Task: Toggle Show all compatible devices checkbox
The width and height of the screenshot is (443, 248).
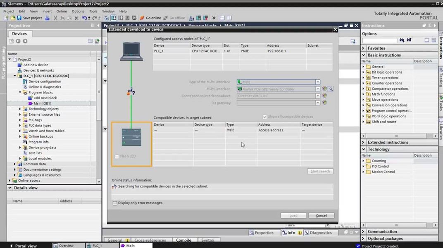Action: coord(265,117)
